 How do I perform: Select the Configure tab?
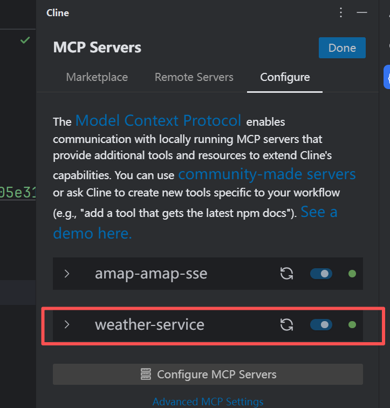pos(285,77)
